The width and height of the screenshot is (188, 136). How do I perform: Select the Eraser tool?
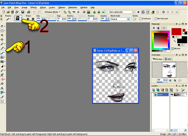click(x=2, y=79)
